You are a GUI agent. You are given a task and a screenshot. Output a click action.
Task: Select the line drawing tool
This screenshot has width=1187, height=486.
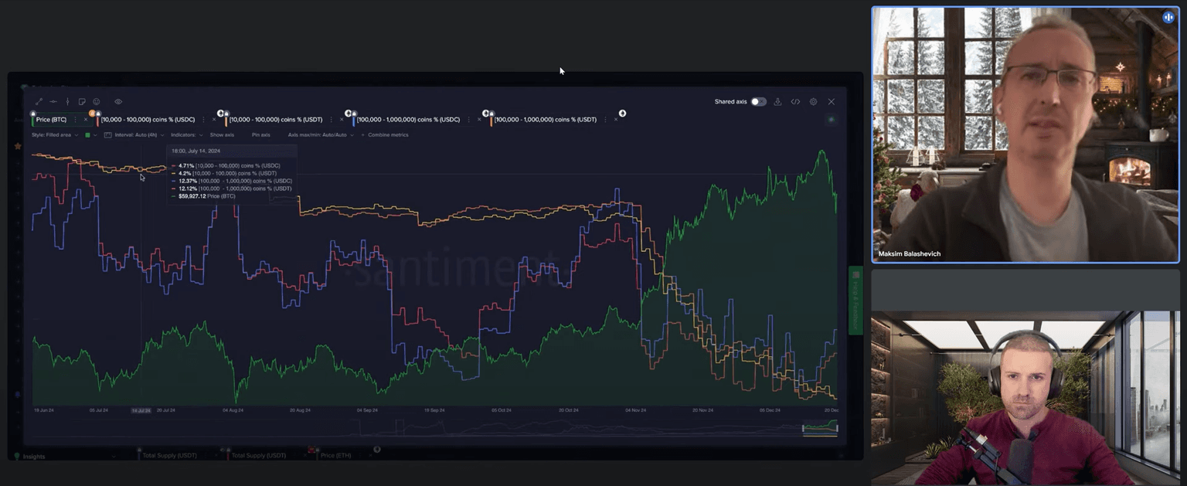[x=39, y=101]
